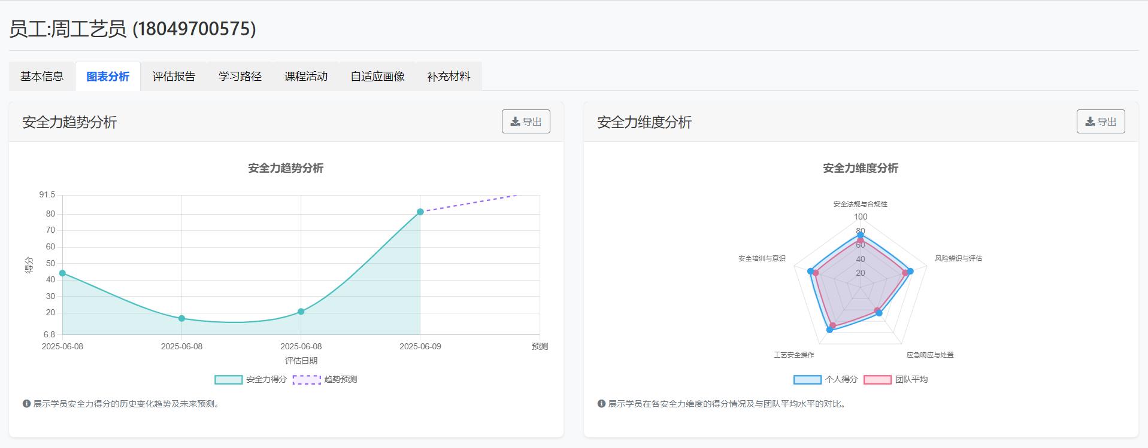
Task: Click the third trend point near score 20
Action: pyautogui.click(x=301, y=312)
